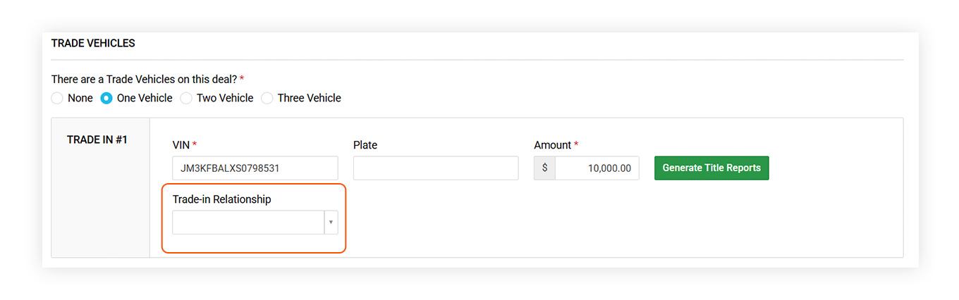Viewport: 959px width, 300px height.
Task: Click the dollar sign prefix on Amount
Action: pos(544,168)
